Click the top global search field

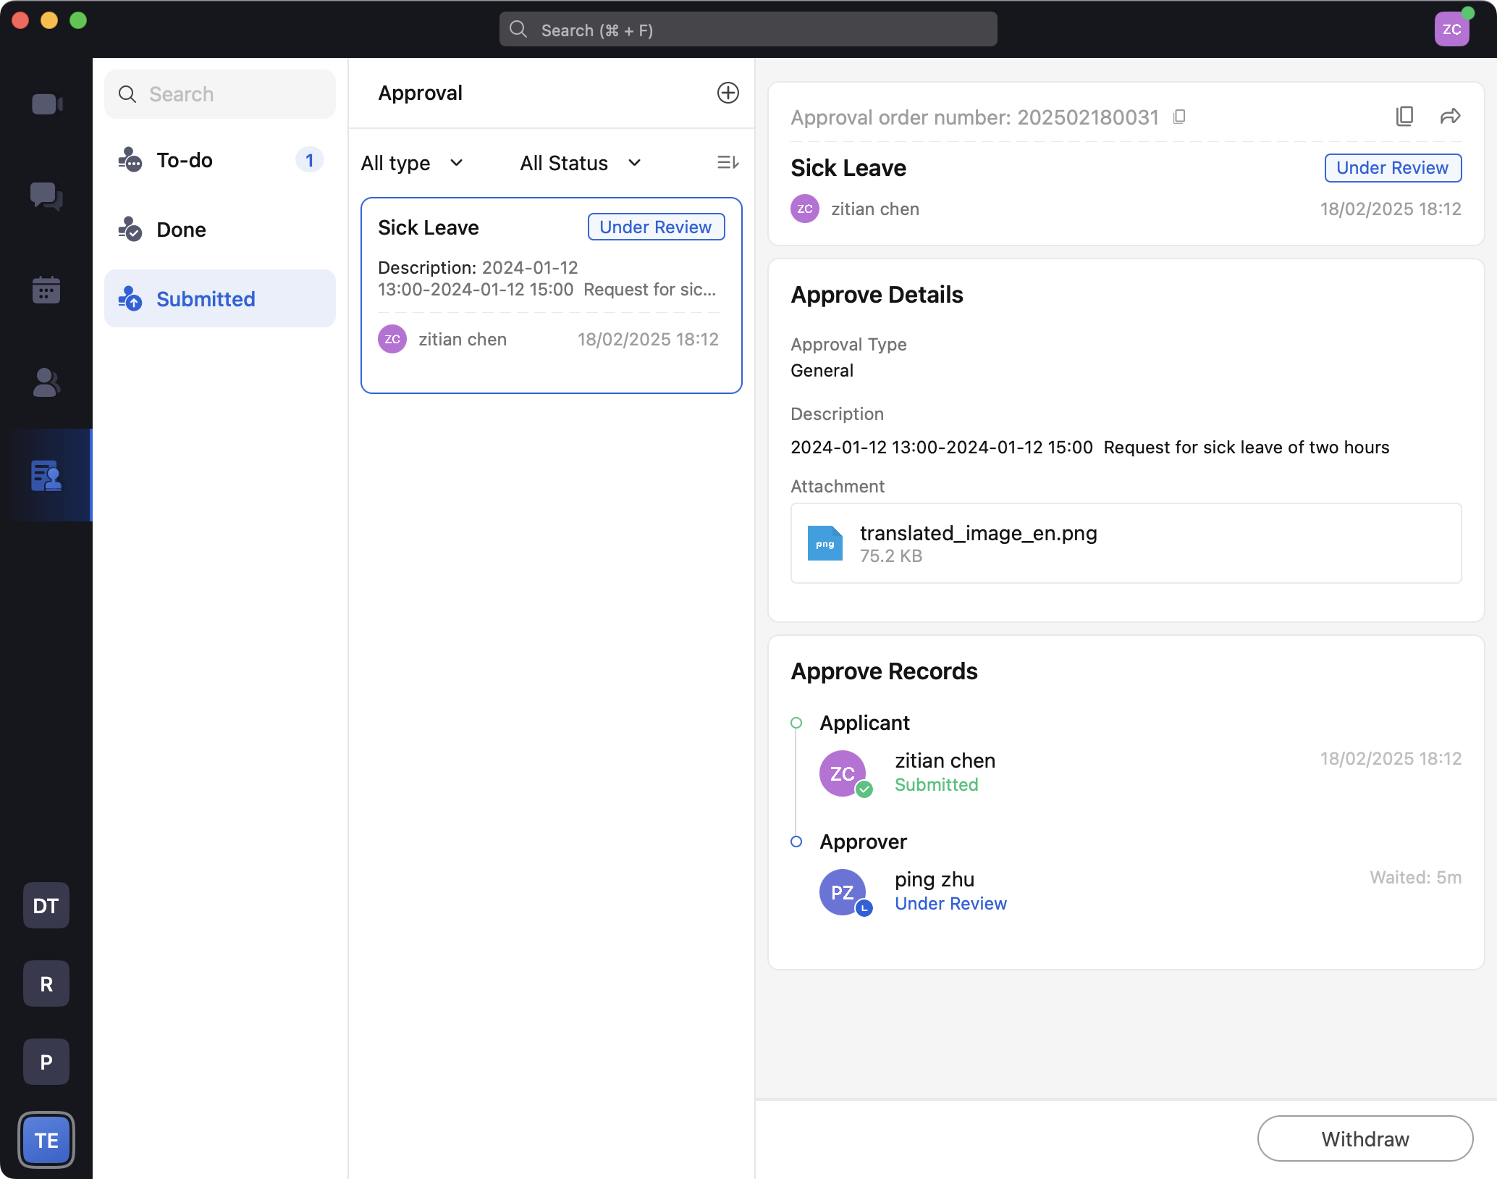coord(748,30)
